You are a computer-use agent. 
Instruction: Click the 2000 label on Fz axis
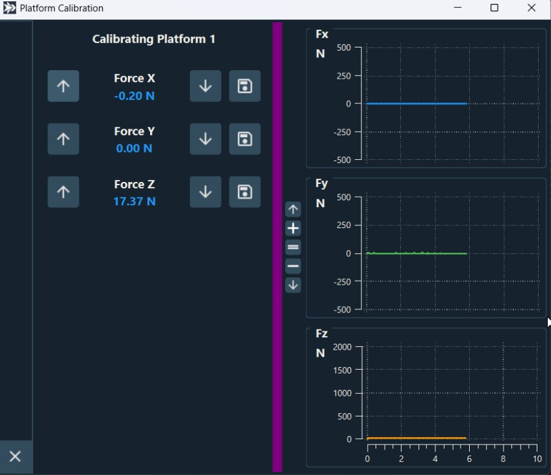(342, 347)
